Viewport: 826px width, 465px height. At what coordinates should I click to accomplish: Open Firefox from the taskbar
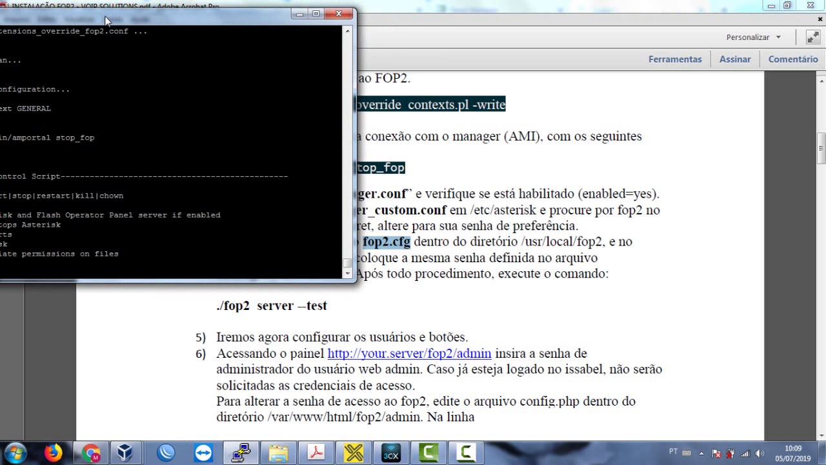(53, 453)
